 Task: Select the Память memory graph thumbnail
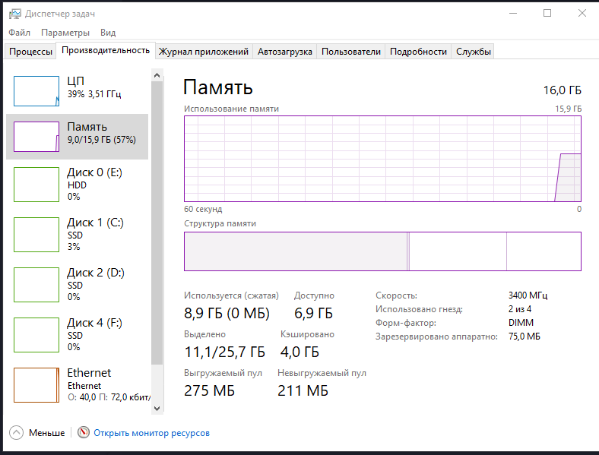(36, 137)
